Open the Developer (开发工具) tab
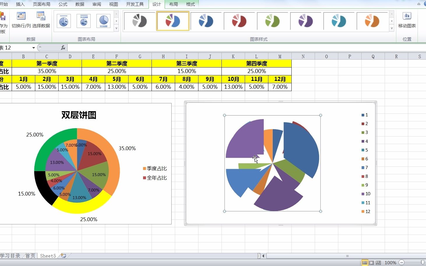Viewport: 426px width, 266px height. coord(135,4)
